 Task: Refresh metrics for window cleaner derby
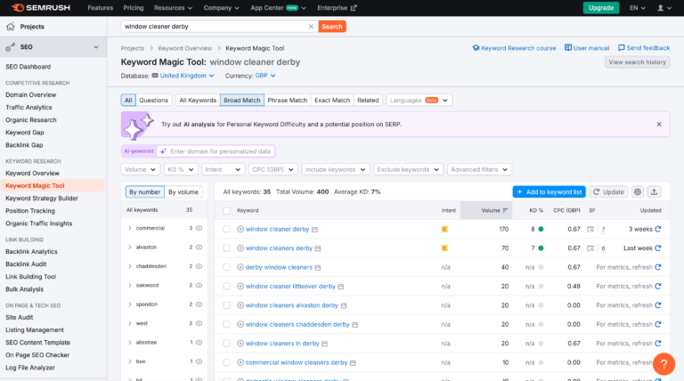point(658,229)
